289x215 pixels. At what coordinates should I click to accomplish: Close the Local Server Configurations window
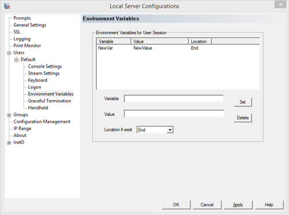click(280, 5)
